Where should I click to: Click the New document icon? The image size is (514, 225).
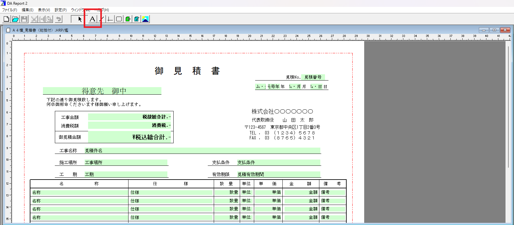pos(6,19)
